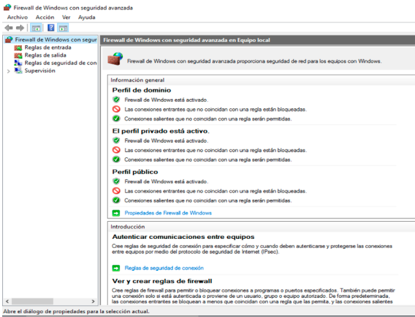Click the right arrow of the tree scrollbar
The height and width of the screenshot is (317, 415).
point(93,301)
